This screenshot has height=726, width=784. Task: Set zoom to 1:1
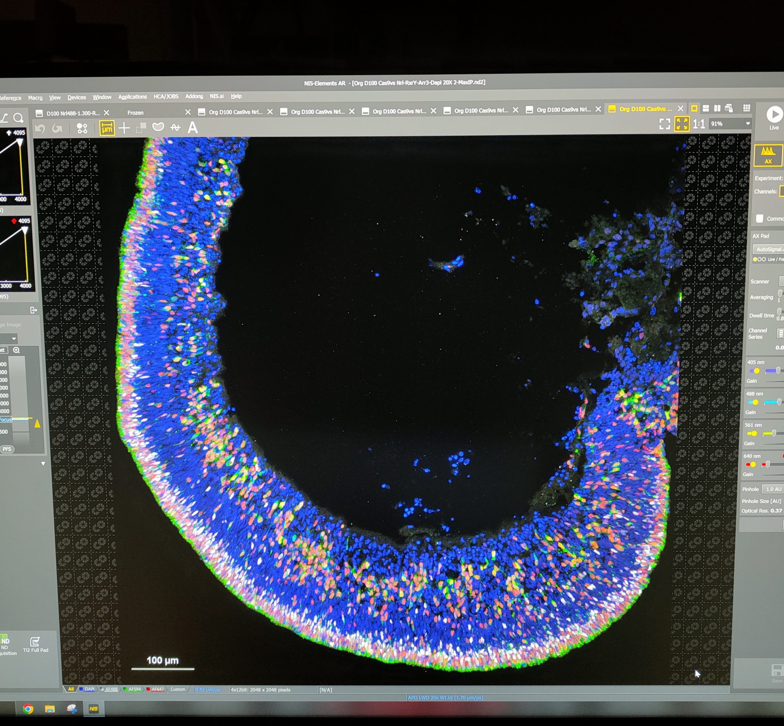[699, 124]
